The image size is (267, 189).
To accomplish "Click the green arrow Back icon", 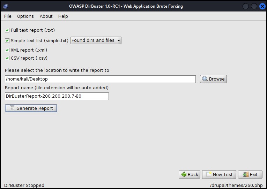I will pos(183,174).
